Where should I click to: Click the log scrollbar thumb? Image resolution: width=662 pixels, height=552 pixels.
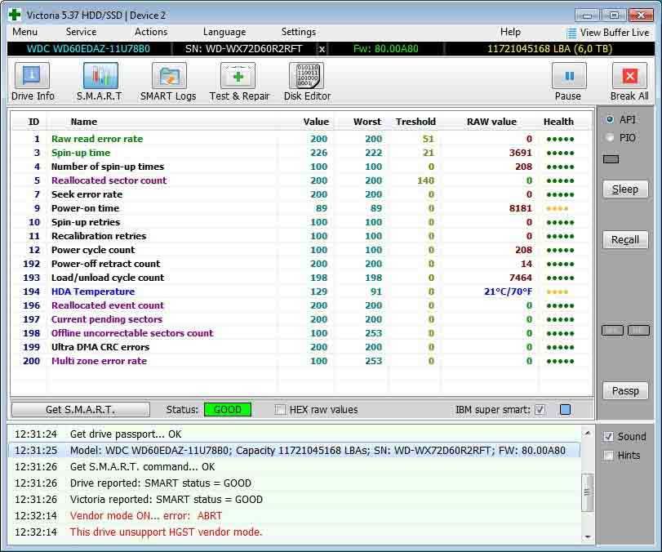click(x=587, y=492)
